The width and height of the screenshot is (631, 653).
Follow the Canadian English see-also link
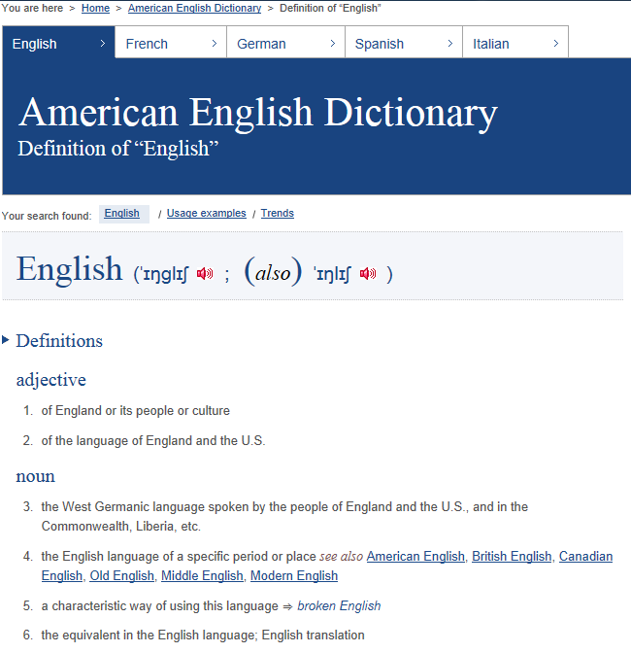585,557
